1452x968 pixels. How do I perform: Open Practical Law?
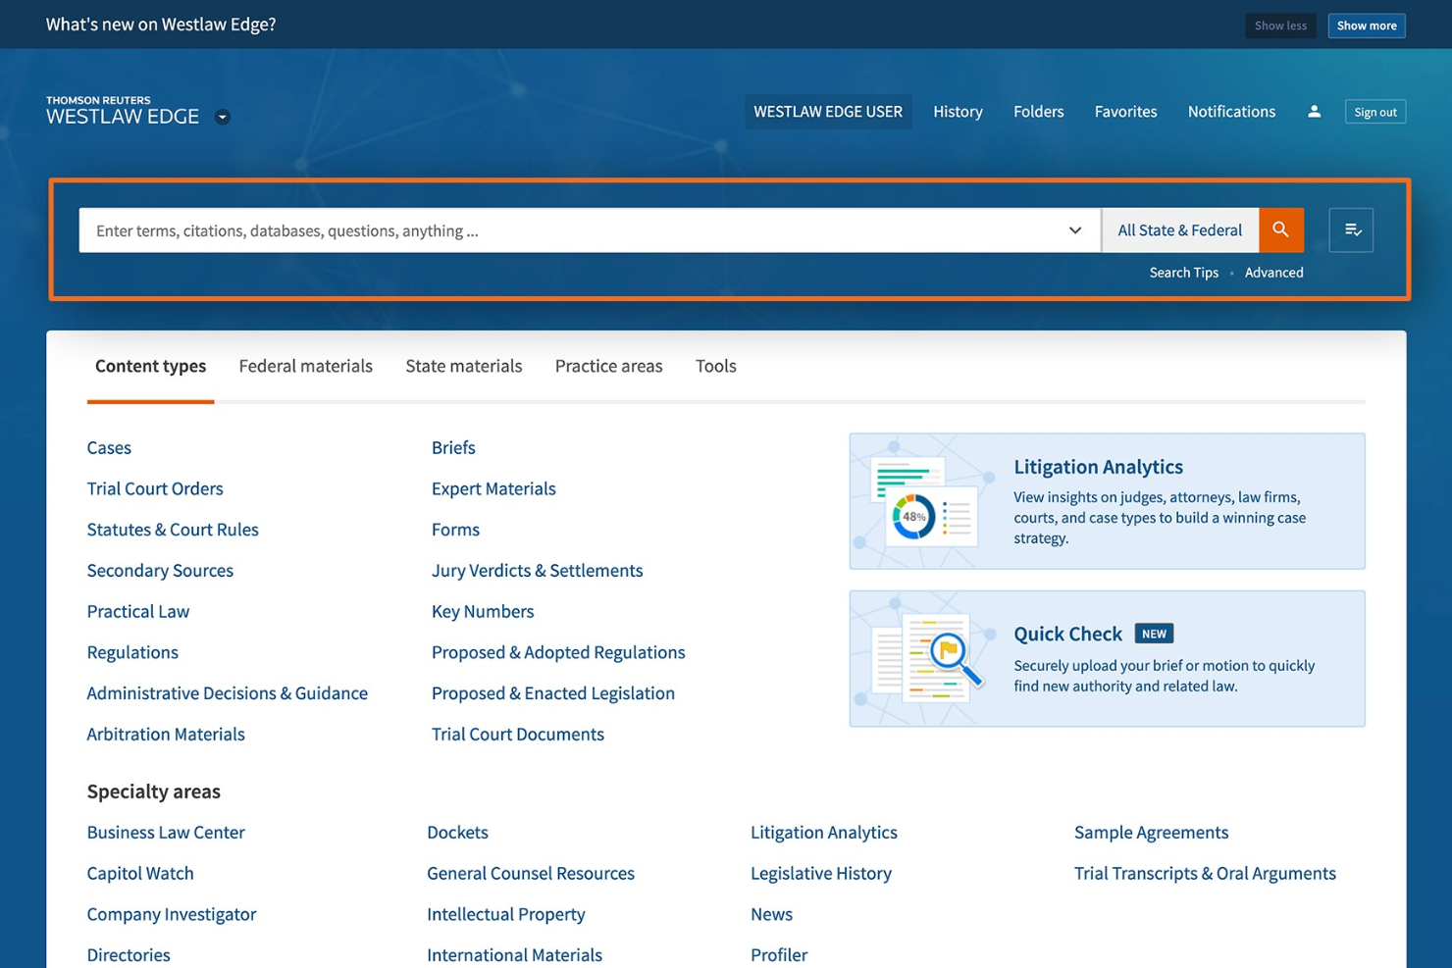coord(138,611)
